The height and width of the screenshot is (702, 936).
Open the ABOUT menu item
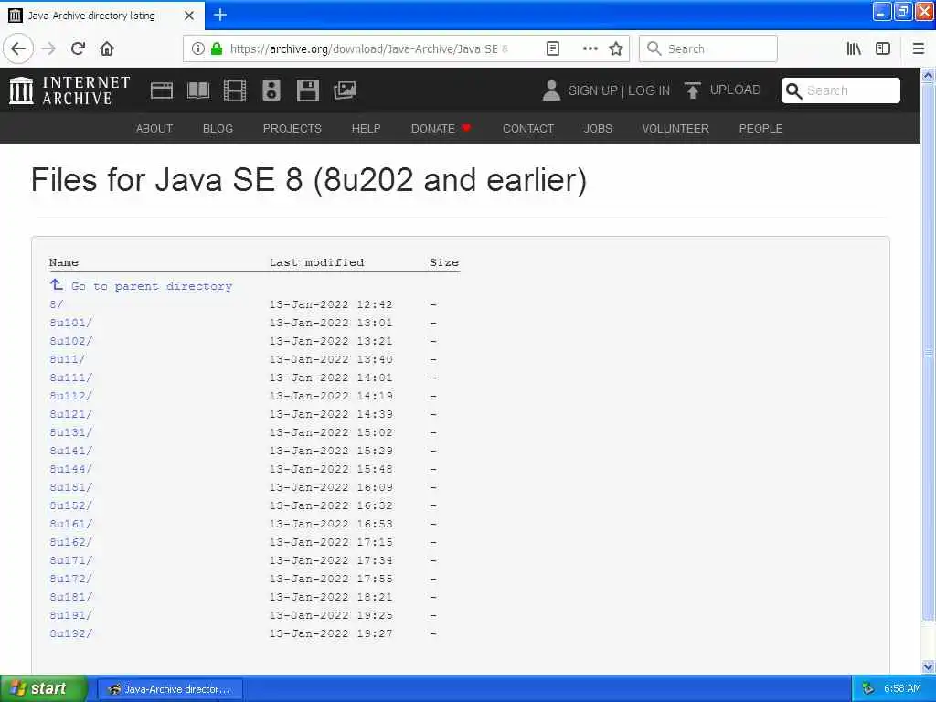click(x=154, y=128)
